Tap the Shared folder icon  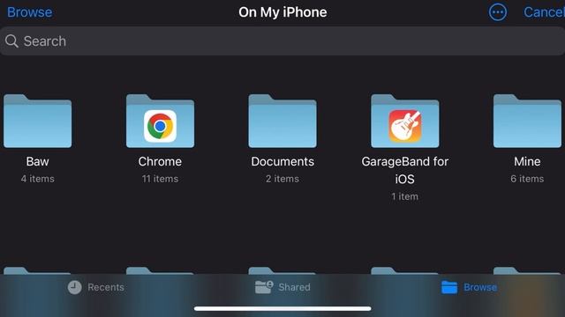point(264,287)
